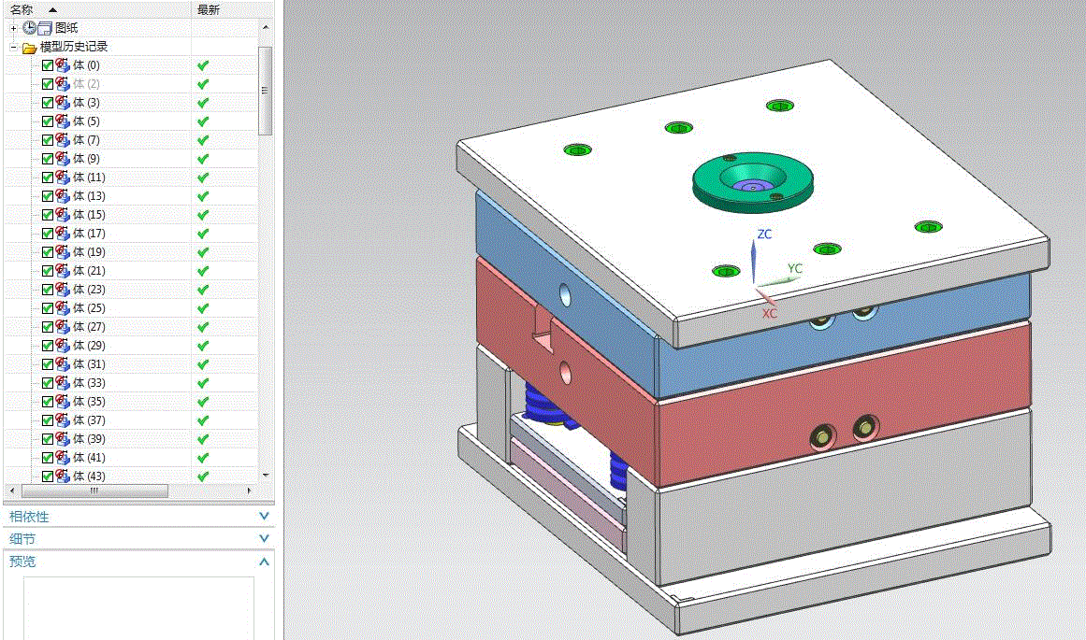The height and width of the screenshot is (640, 1086).
Task: Select the 图纸 label in the tree
Action: click(x=66, y=28)
